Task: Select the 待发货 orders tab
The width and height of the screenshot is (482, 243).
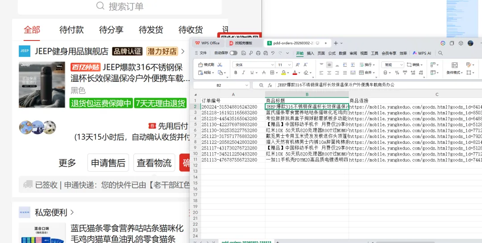Action: 151,30
